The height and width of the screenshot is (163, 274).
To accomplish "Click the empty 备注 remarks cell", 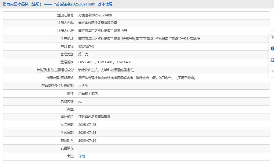I will tap(173, 109).
